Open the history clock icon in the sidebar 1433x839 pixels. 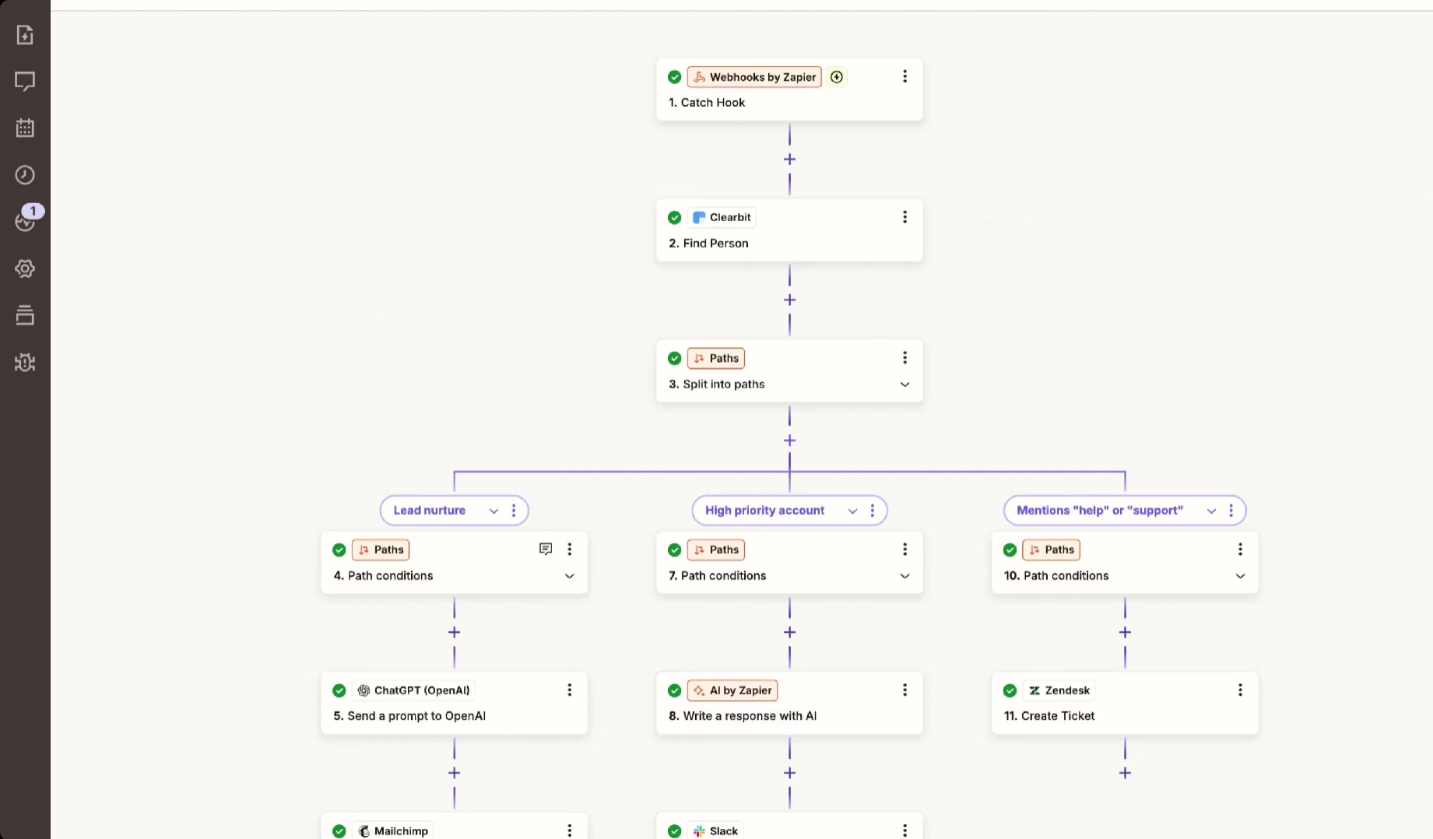tap(25, 174)
